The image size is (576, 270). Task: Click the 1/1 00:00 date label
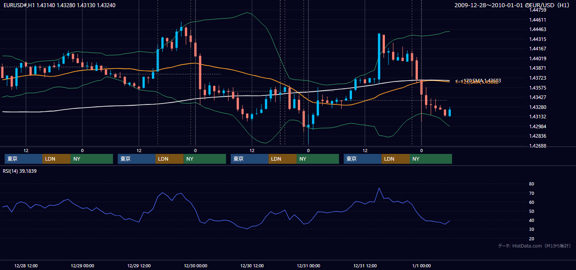click(x=421, y=265)
